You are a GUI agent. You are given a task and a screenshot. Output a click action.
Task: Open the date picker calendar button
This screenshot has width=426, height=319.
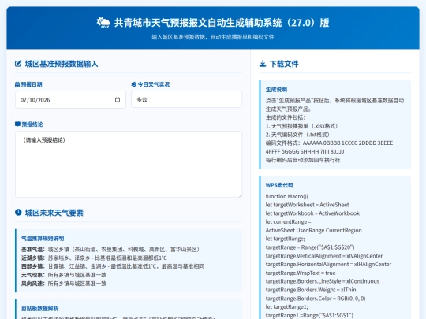point(118,99)
